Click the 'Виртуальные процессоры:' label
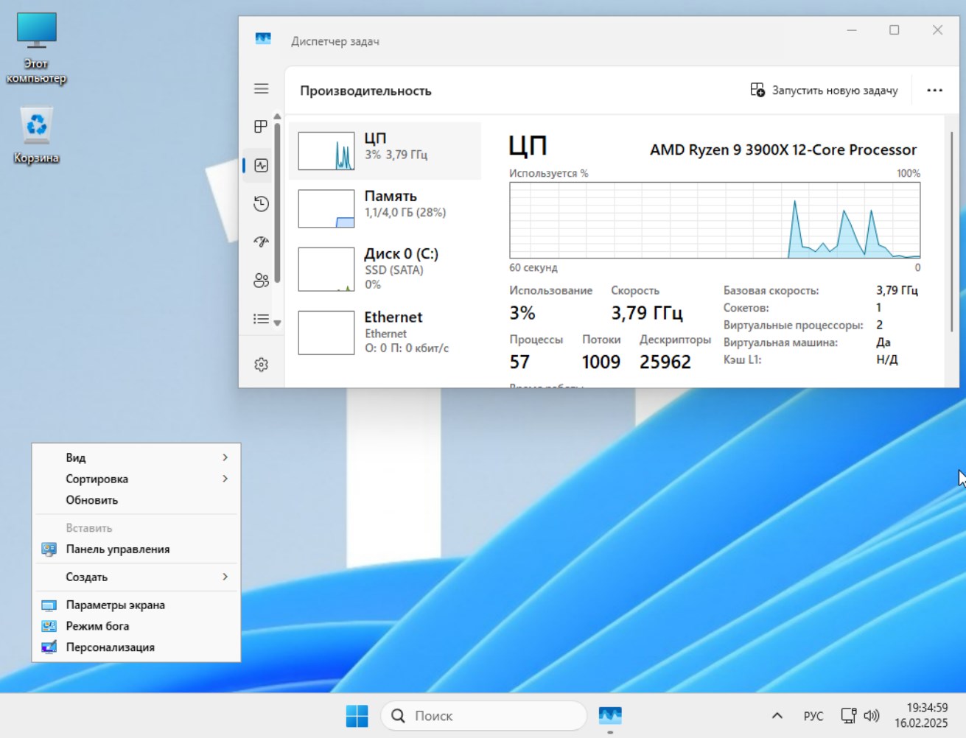This screenshot has height=738, width=966. point(793,325)
